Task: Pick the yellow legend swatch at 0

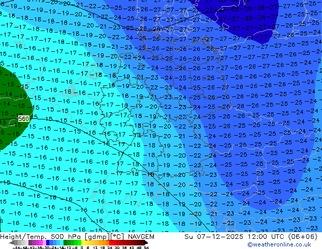Action: 83,242
